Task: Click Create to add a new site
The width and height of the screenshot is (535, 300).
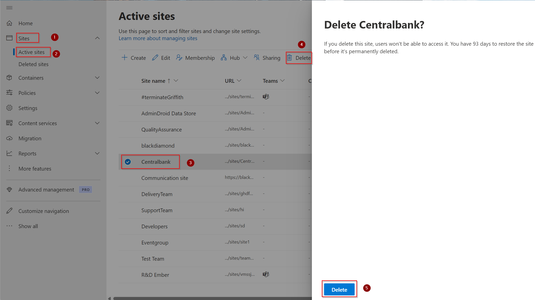Action: point(133,58)
